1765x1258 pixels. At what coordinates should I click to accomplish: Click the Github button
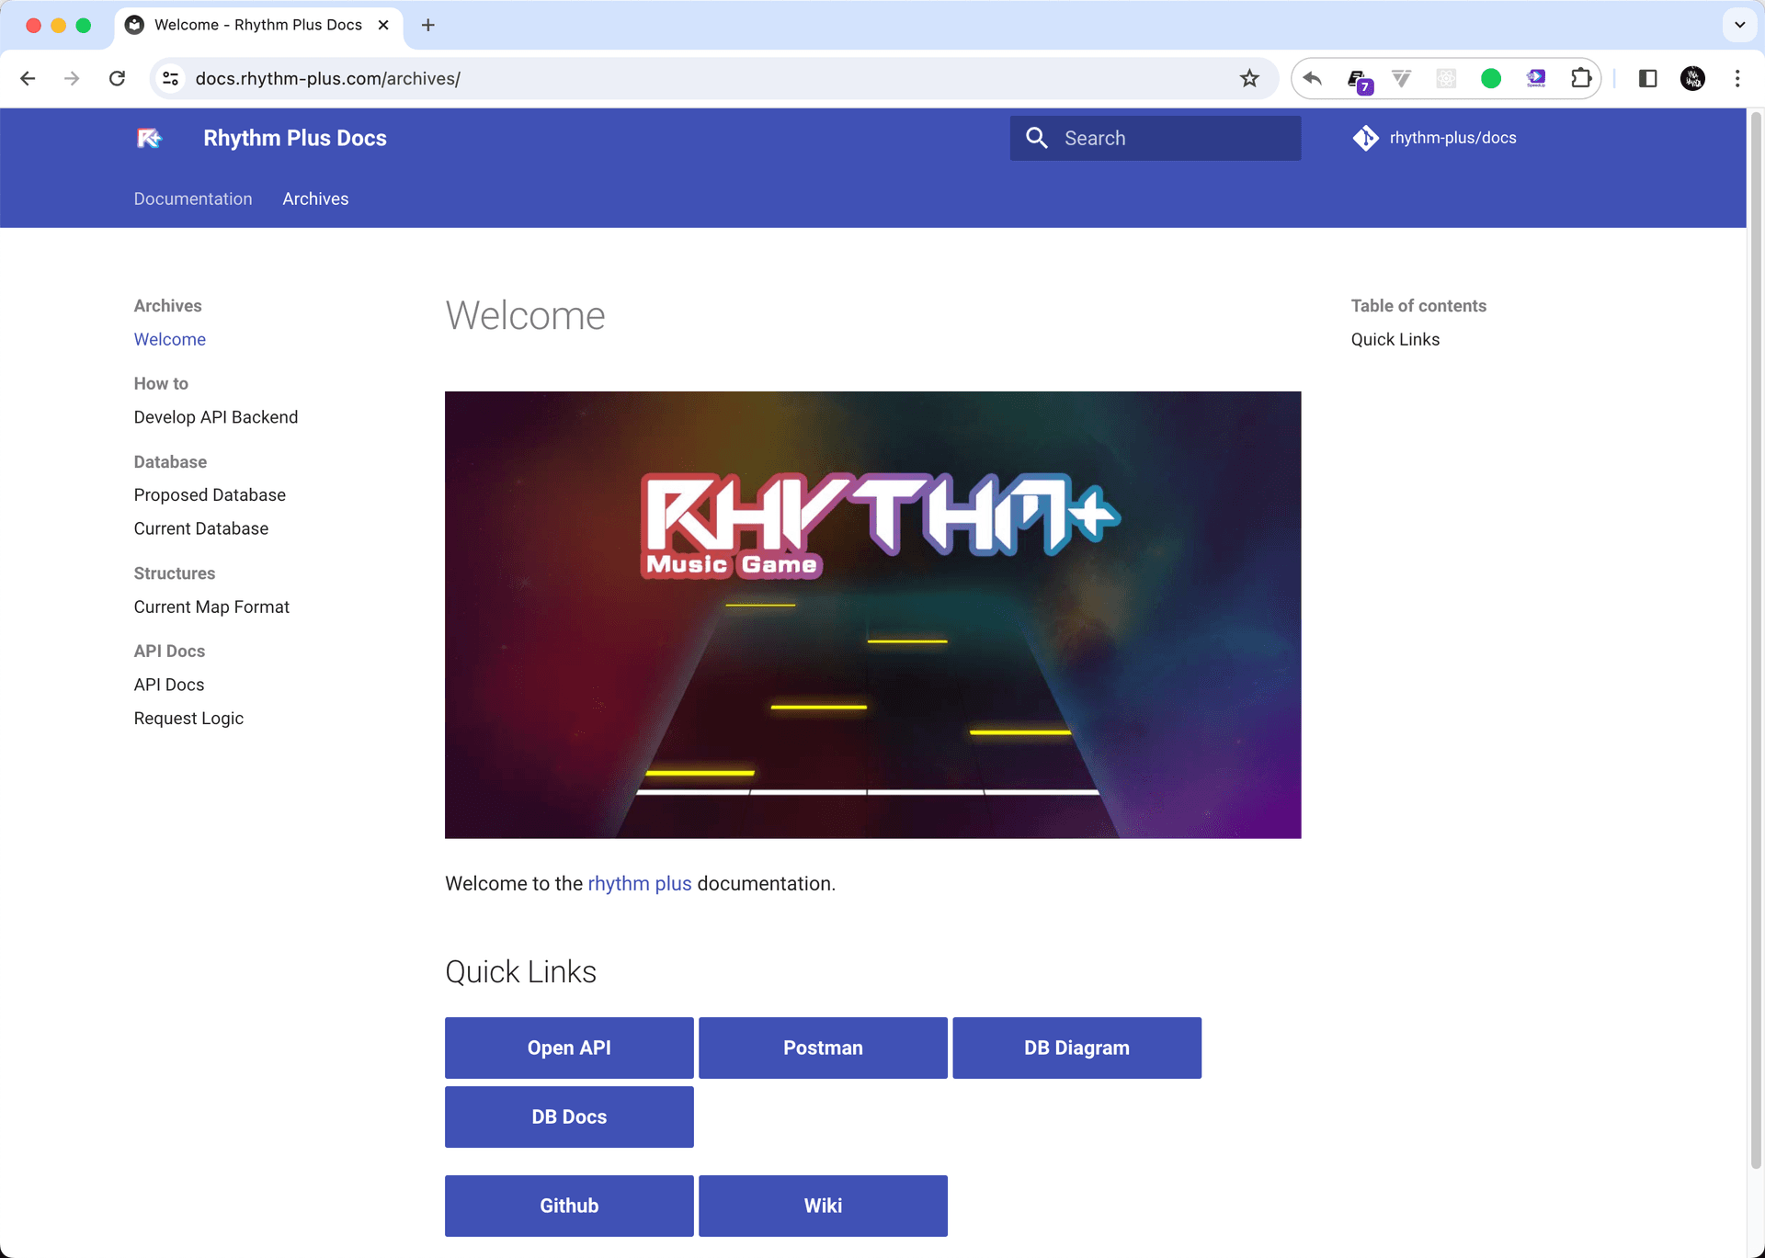coord(569,1206)
